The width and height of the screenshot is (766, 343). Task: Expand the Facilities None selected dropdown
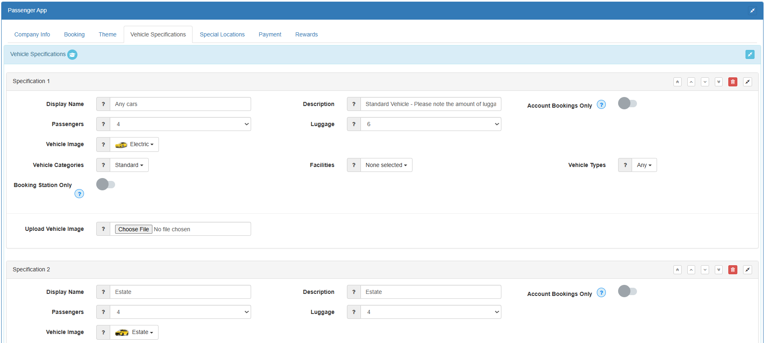pyautogui.click(x=386, y=165)
